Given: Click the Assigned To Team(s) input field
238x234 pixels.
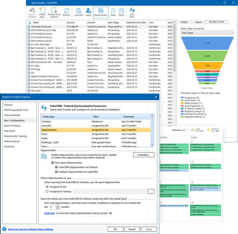Looking at the screenshot, I should click(110, 191).
